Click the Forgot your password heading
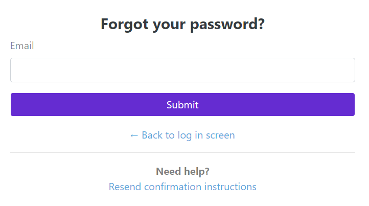This screenshot has height=206, width=369. pyautogui.click(x=182, y=24)
